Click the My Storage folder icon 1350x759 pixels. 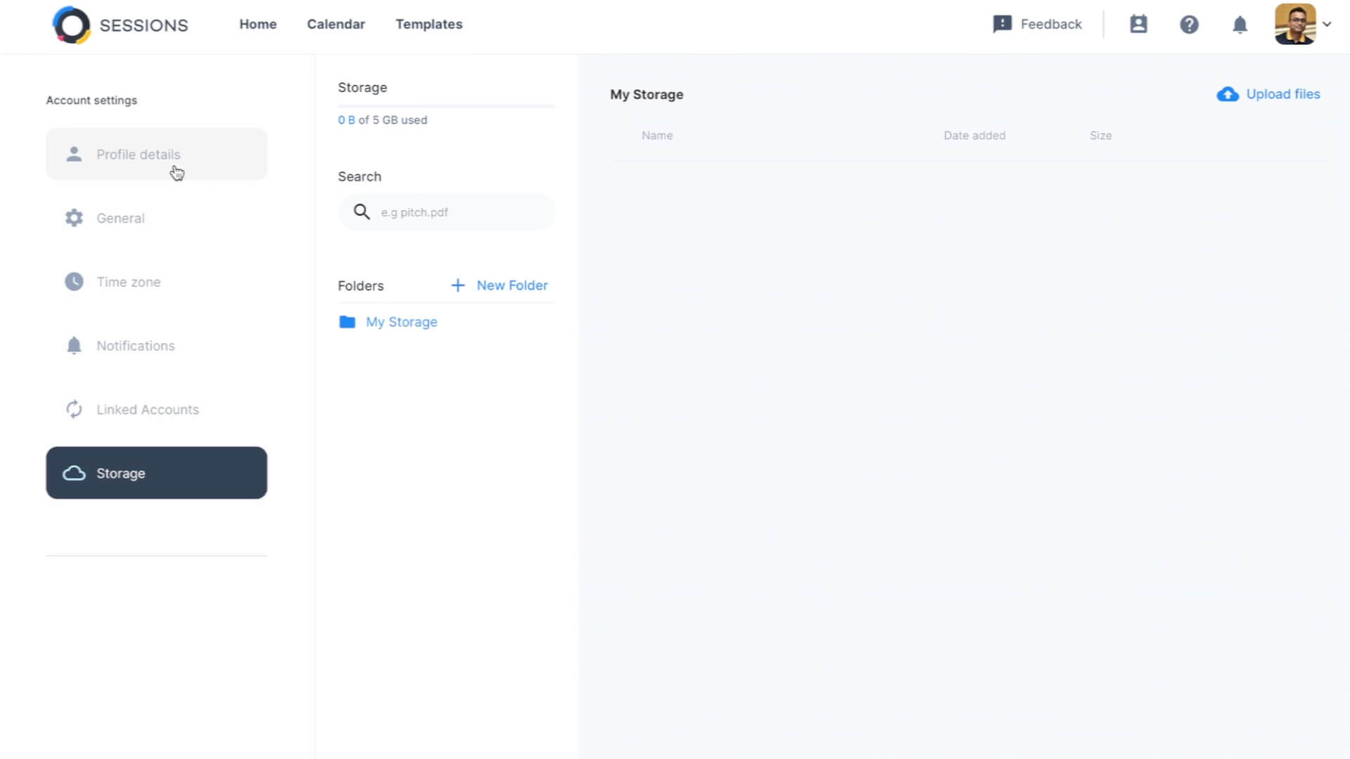click(348, 322)
